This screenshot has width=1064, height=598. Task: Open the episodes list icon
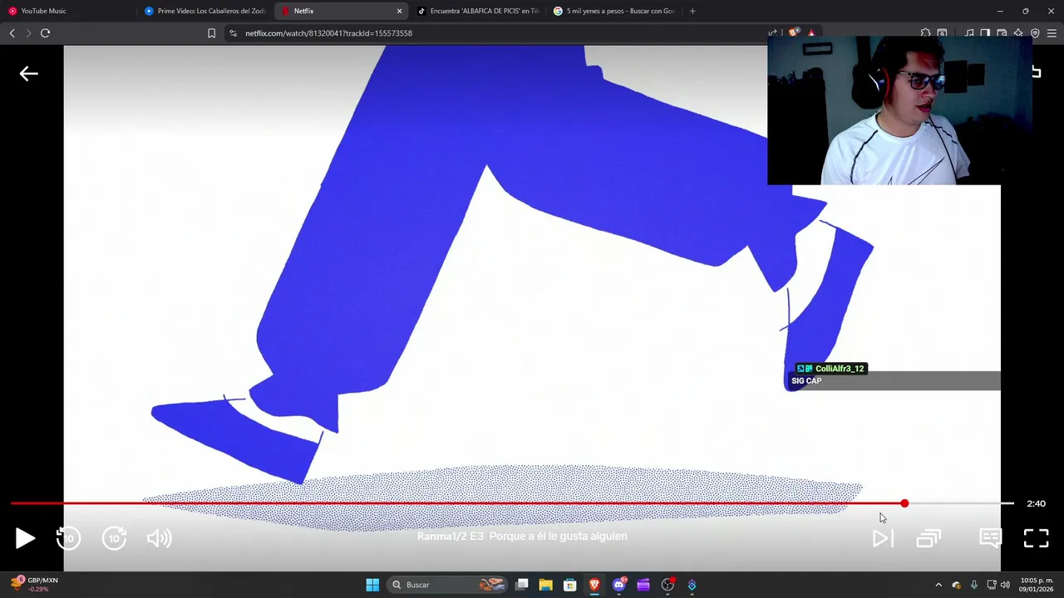pyautogui.click(x=929, y=538)
